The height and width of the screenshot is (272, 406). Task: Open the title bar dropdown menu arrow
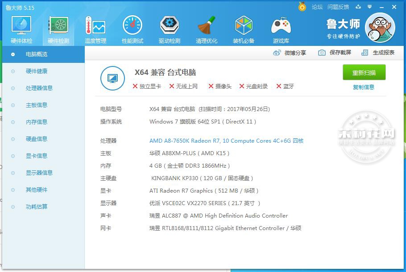pyautogui.click(x=370, y=7)
